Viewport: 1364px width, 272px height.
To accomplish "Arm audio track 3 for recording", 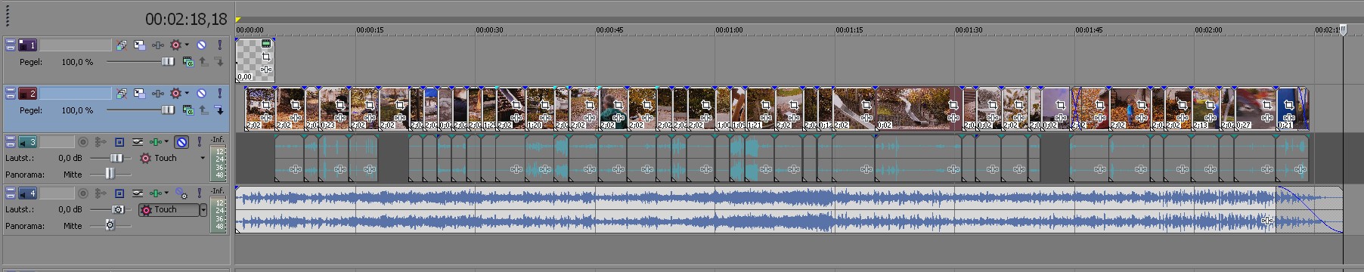I will click(x=83, y=141).
